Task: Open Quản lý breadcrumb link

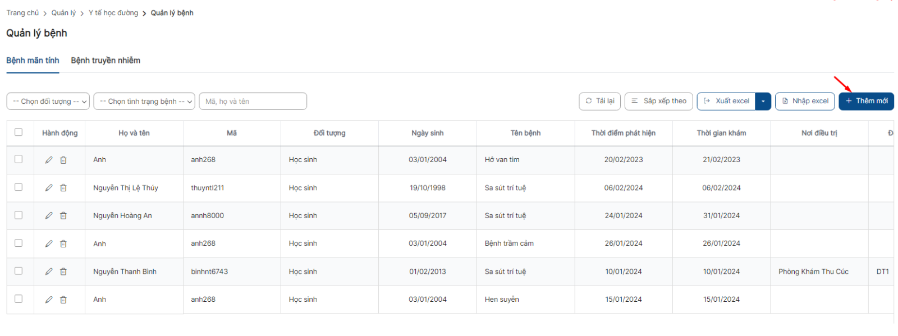Action: pyautogui.click(x=63, y=13)
